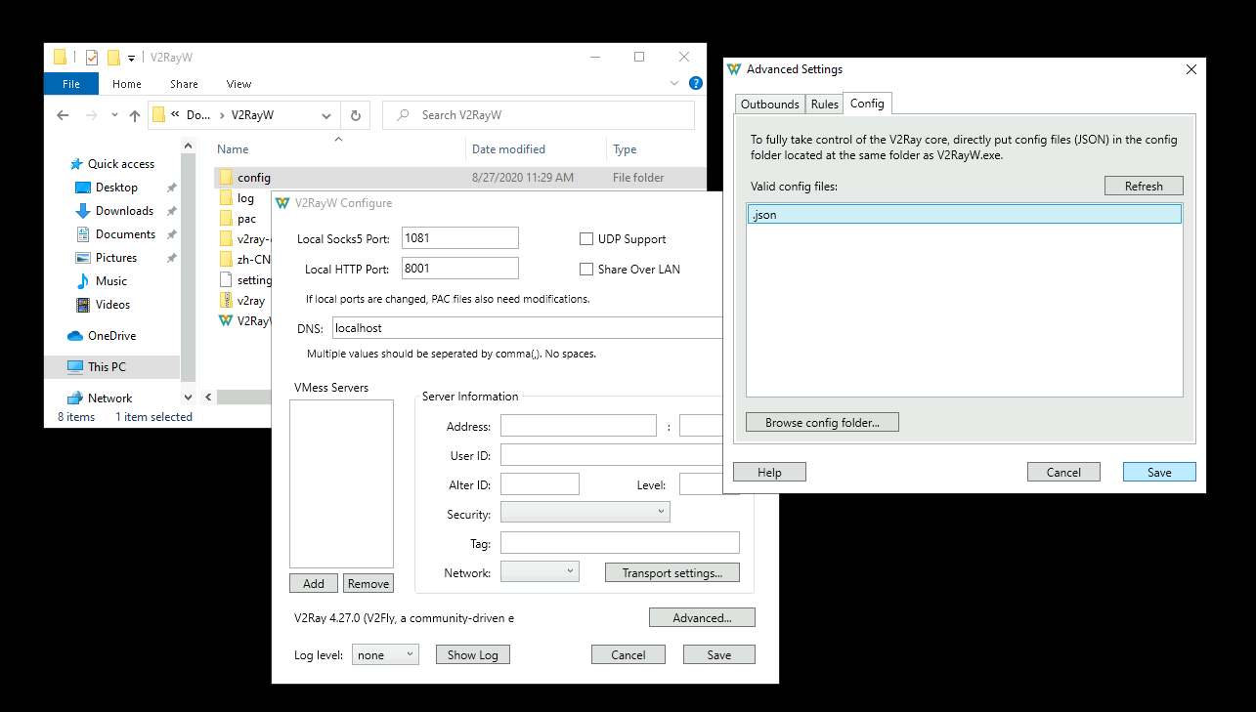Select the pac folder in file list
Screen dimensions: 1256x712
237,219
